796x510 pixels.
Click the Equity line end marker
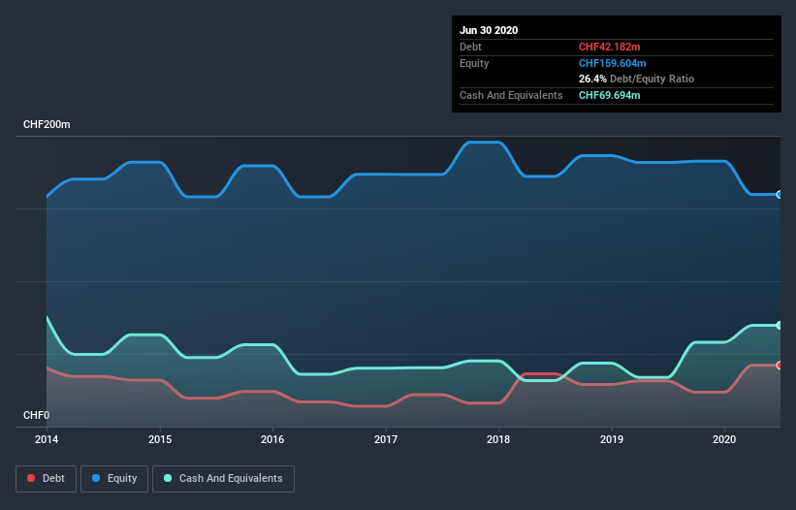pyautogui.click(x=780, y=194)
